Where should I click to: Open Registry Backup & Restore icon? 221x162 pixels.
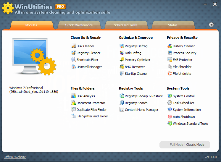coord(122,96)
